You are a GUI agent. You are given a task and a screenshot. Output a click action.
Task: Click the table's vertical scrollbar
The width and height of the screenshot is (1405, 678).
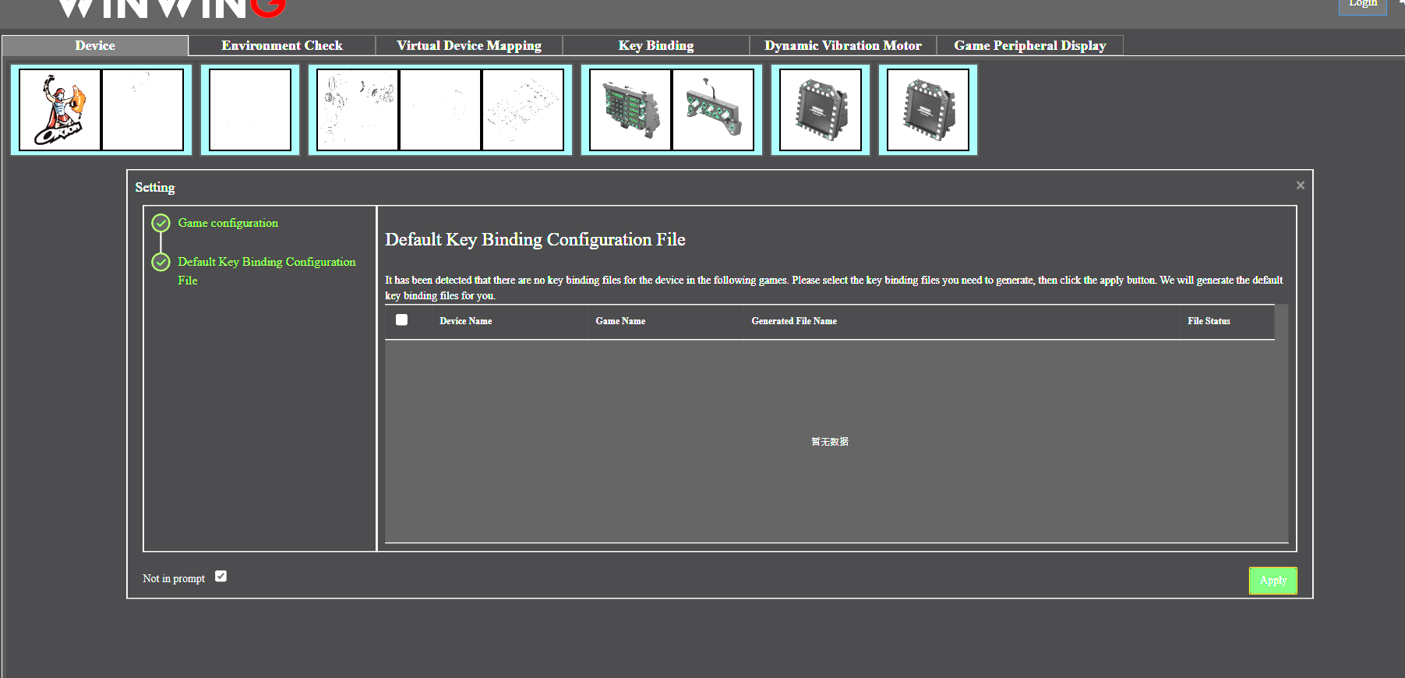[1281, 423]
